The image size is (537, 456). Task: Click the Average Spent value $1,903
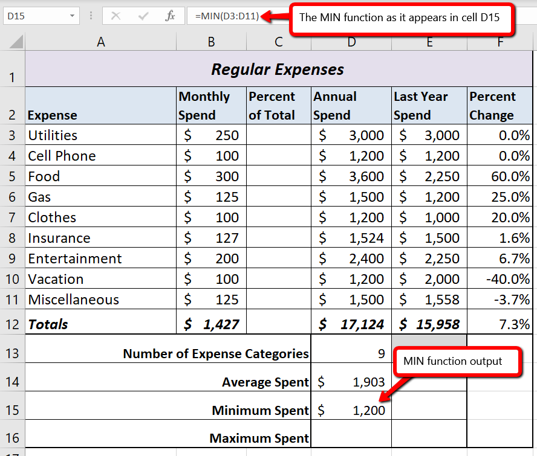[x=351, y=382]
